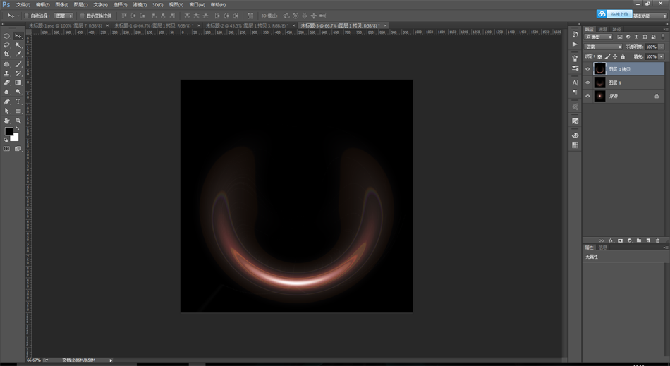This screenshot has height=366, width=670.
Task: Pick the Type tool in the toolbox
Action: coord(18,102)
